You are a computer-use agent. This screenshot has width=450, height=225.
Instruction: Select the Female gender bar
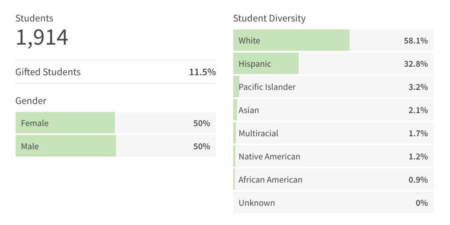(65, 123)
